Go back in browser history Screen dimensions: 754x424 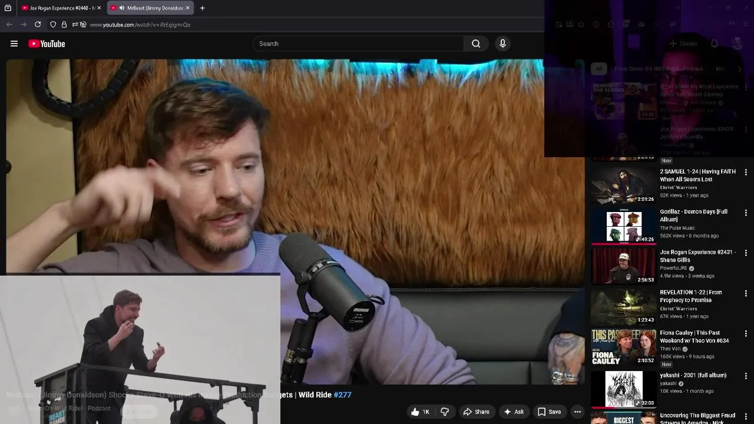[9, 24]
